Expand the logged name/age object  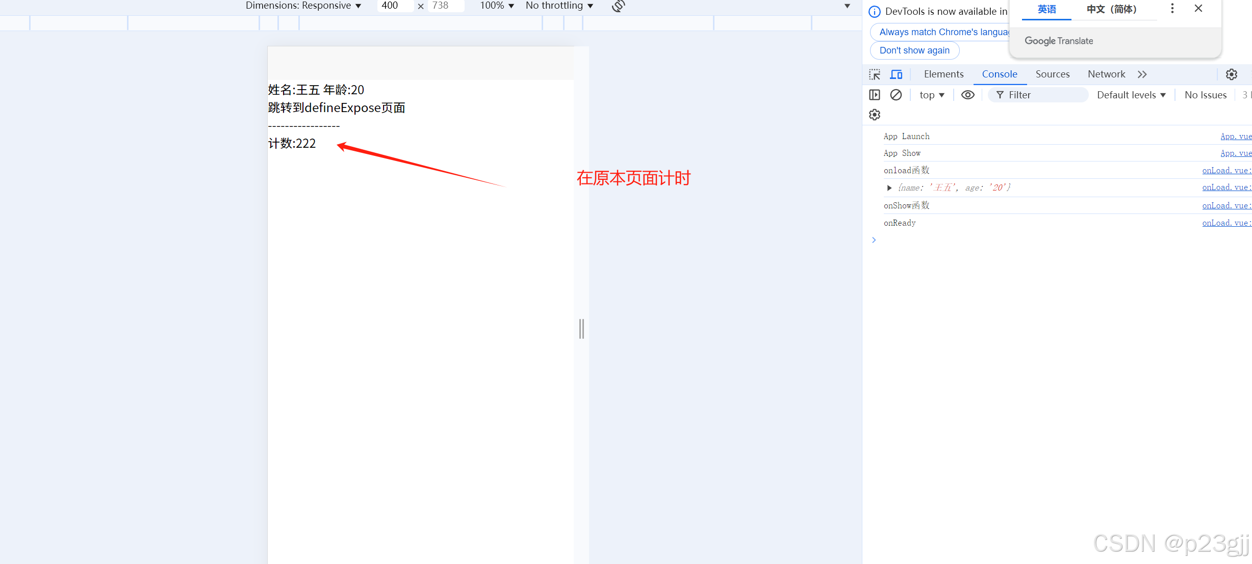[x=889, y=188]
